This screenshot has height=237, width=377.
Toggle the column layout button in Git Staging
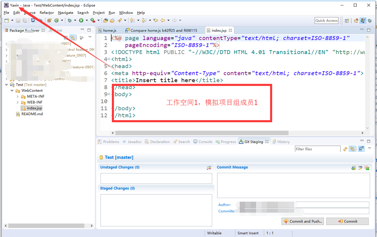coord(361,149)
